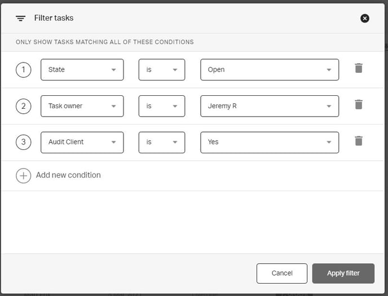Click the plus icon to add condition
This screenshot has height=296, width=388.
[x=23, y=175]
